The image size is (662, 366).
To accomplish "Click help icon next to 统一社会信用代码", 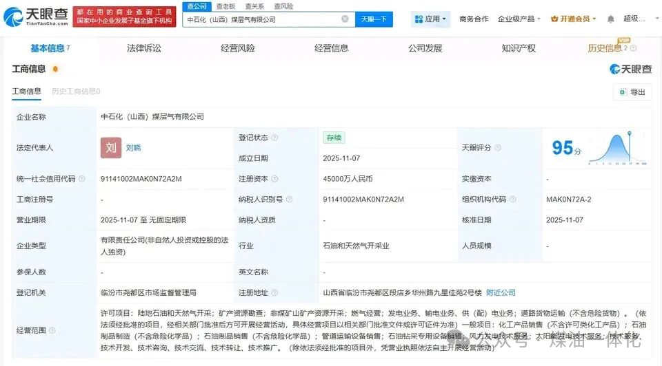I will [82, 179].
